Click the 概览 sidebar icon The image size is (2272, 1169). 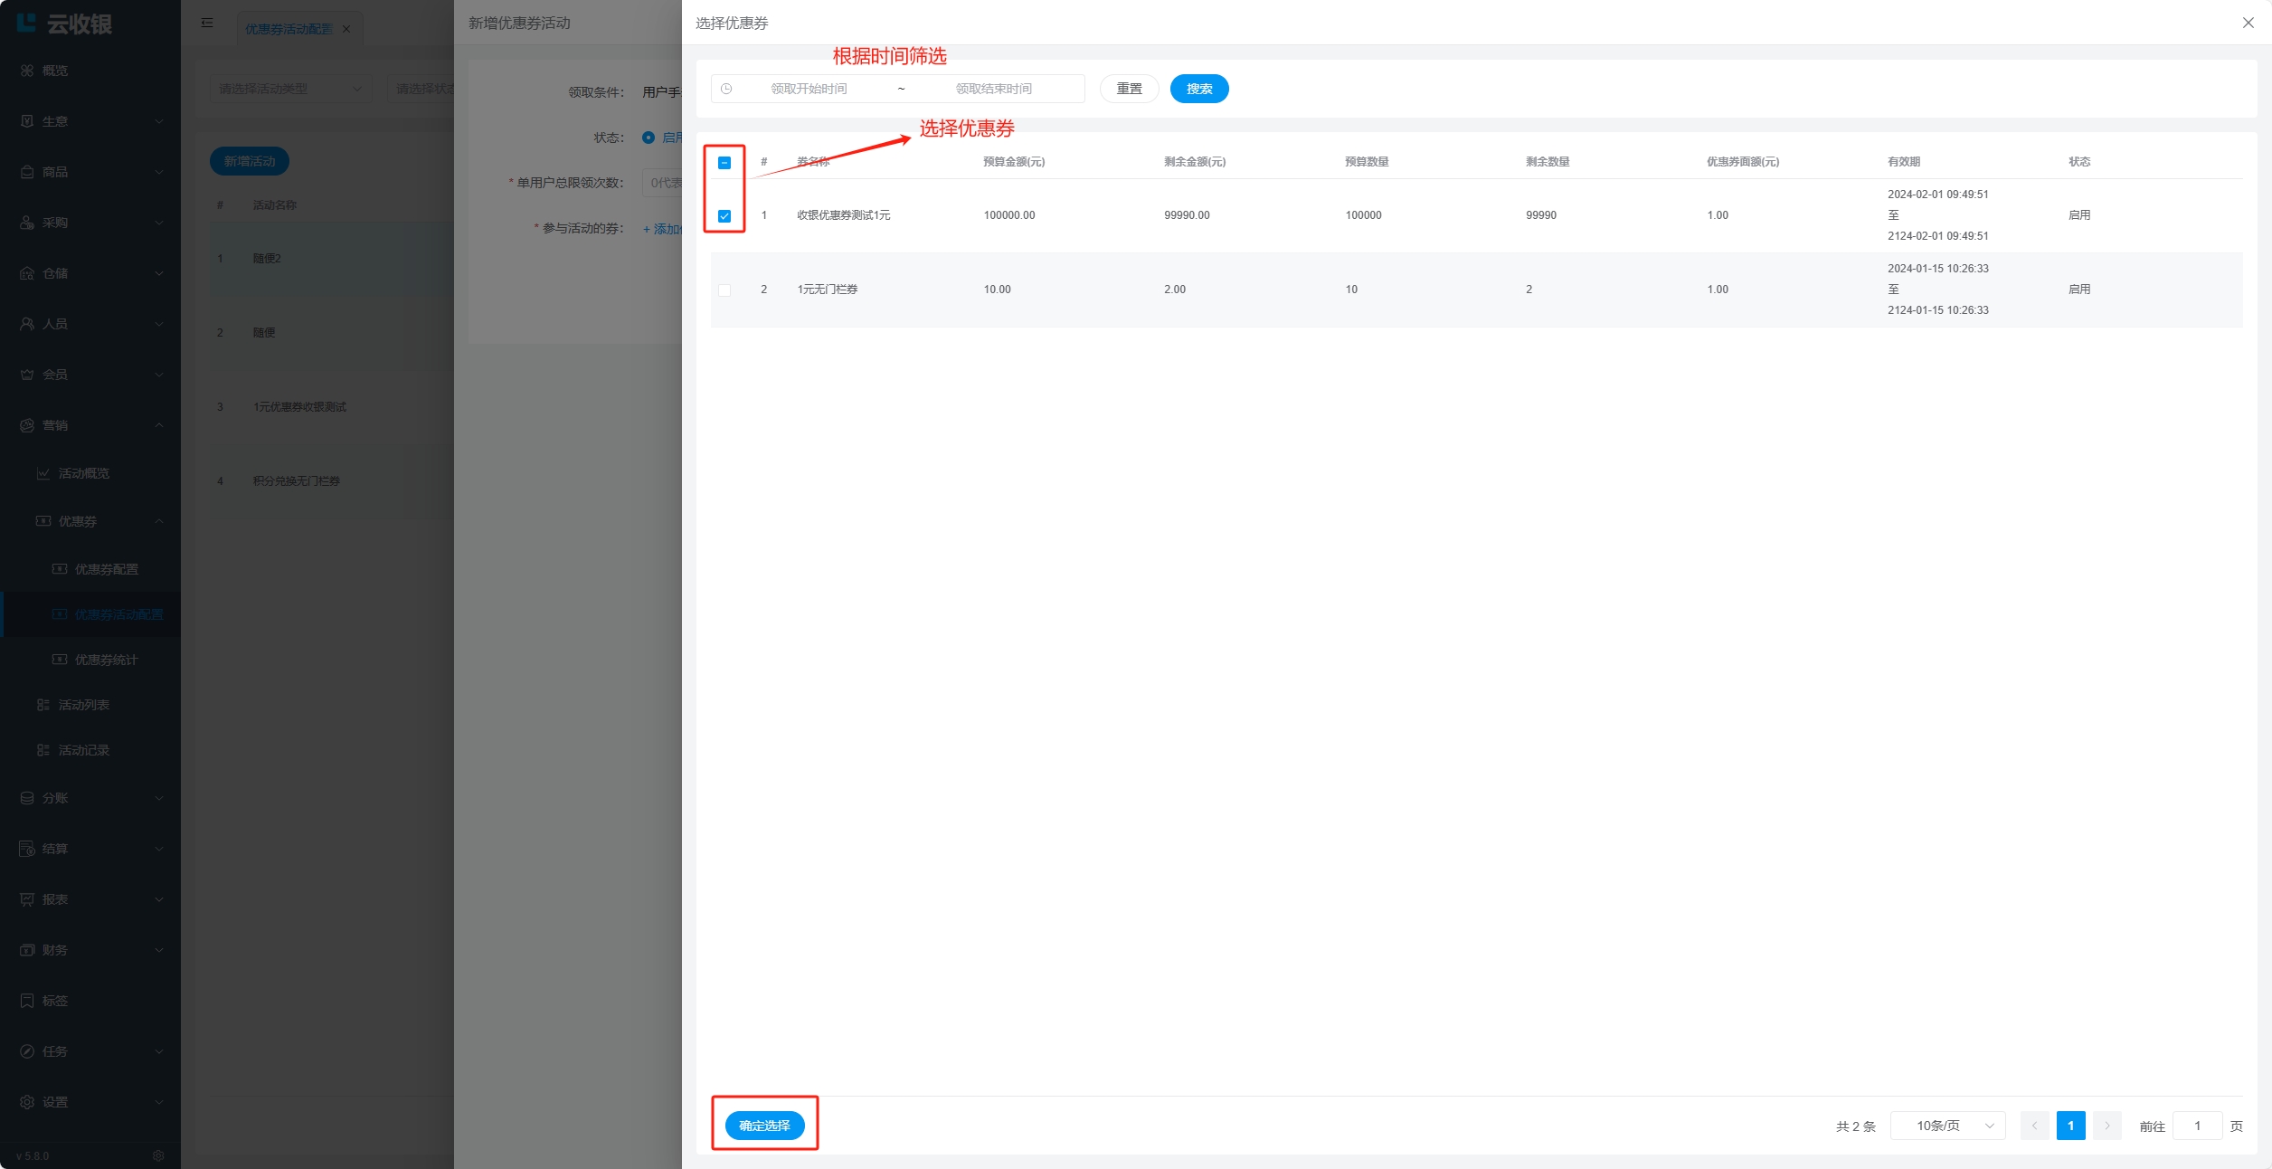pos(27,71)
